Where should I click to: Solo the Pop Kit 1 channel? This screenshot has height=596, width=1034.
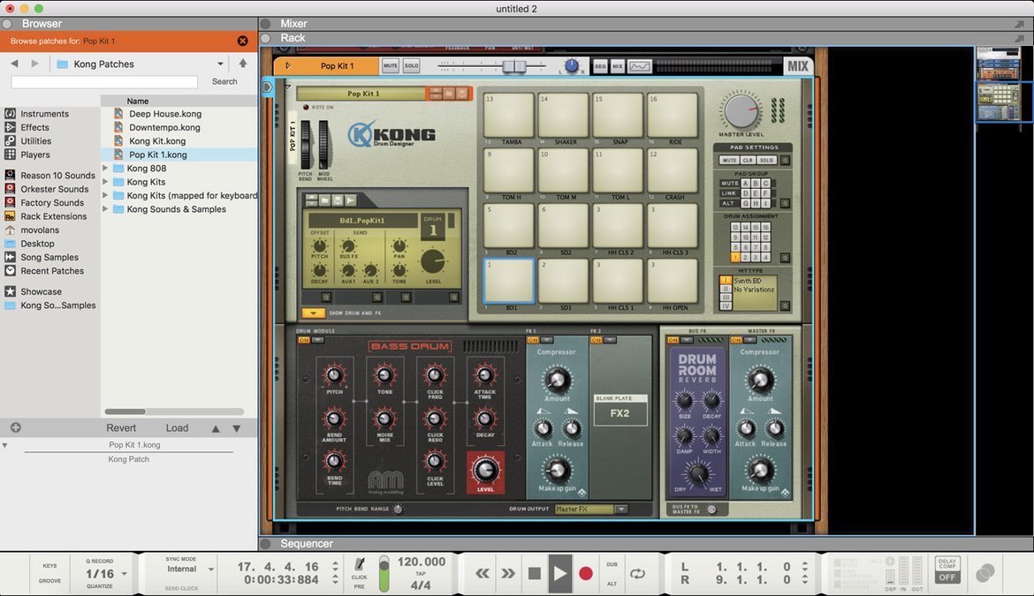pyautogui.click(x=412, y=66)
